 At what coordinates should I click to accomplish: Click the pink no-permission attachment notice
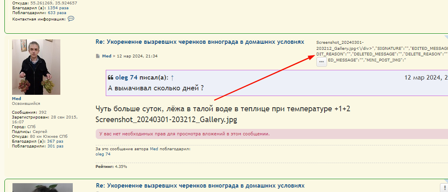[x=272, y=134]
